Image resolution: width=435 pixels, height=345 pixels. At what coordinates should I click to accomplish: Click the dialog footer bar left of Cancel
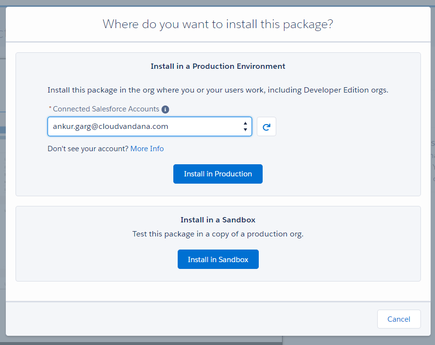coord(191,319)
